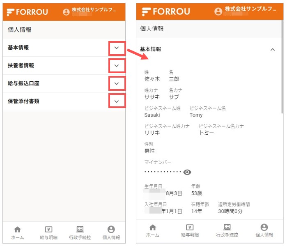The width and height of the screenshot is (287, 246).
Task: Click 個人情報 page title in right screen
Action: 152,29
